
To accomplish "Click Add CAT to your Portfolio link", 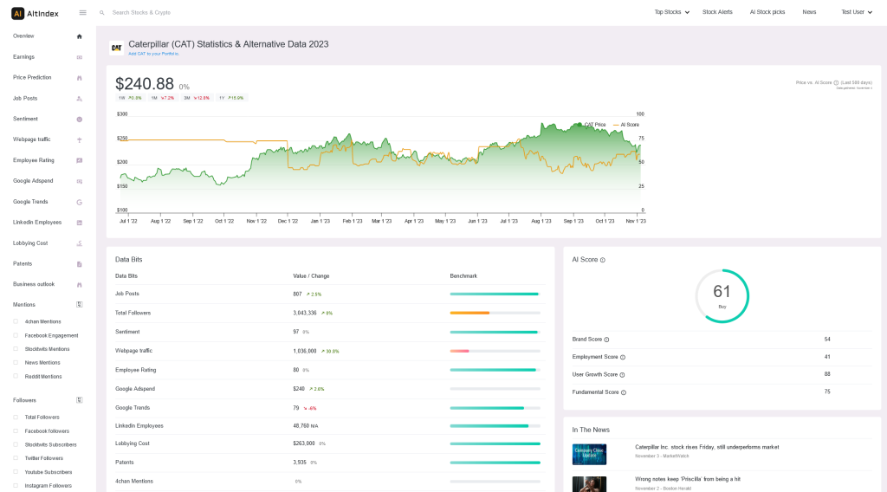I will tap(154, 54).
